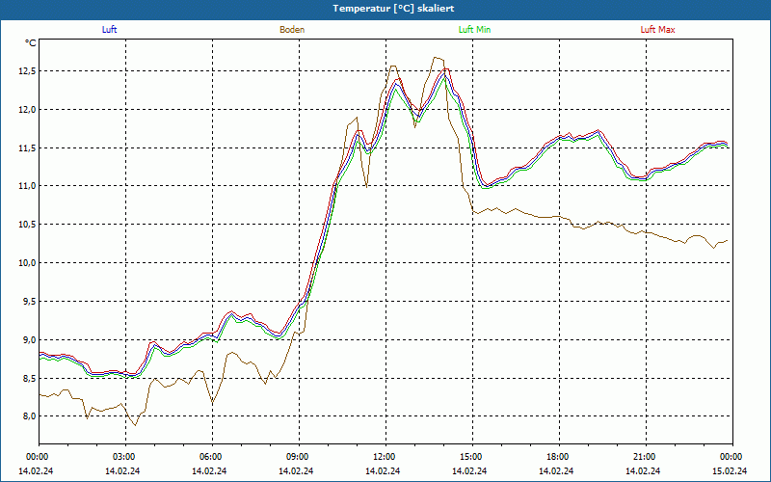
Task: Click the 12:00 time axis label
Action: (x=384, y=457)
